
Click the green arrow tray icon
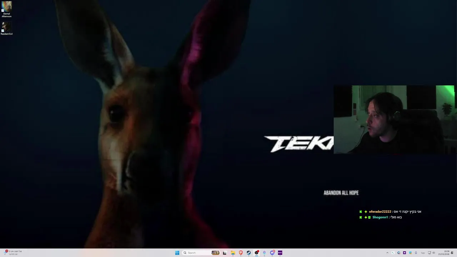(x=393, y=253)
